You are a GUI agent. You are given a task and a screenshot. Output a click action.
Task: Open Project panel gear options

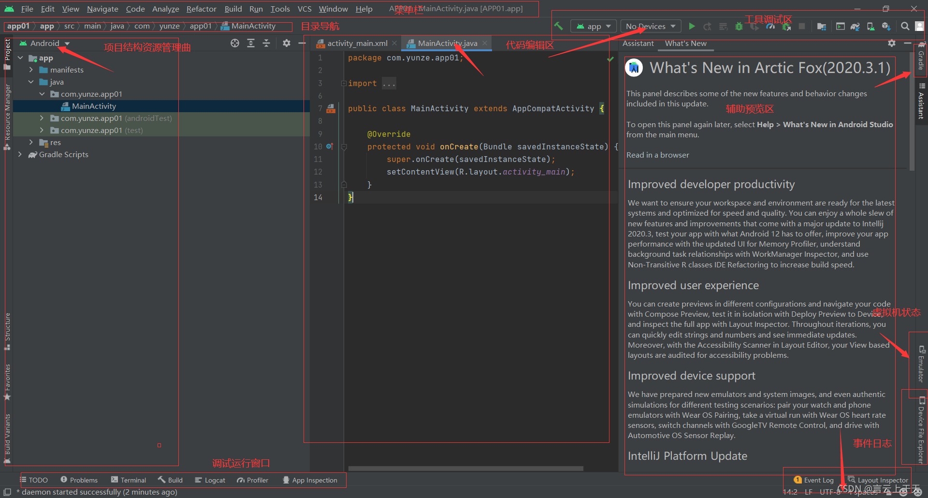click(287, 43)
